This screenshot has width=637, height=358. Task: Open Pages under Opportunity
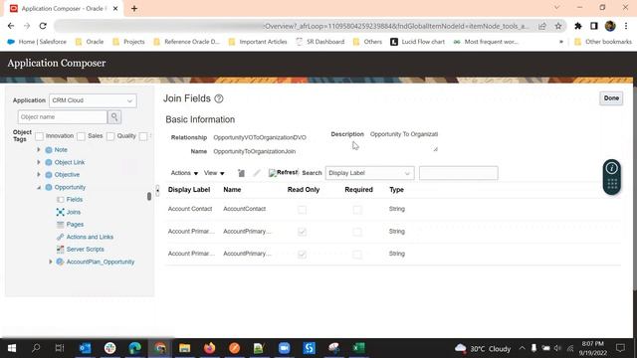pyautogui.click(x=75, y=224)
